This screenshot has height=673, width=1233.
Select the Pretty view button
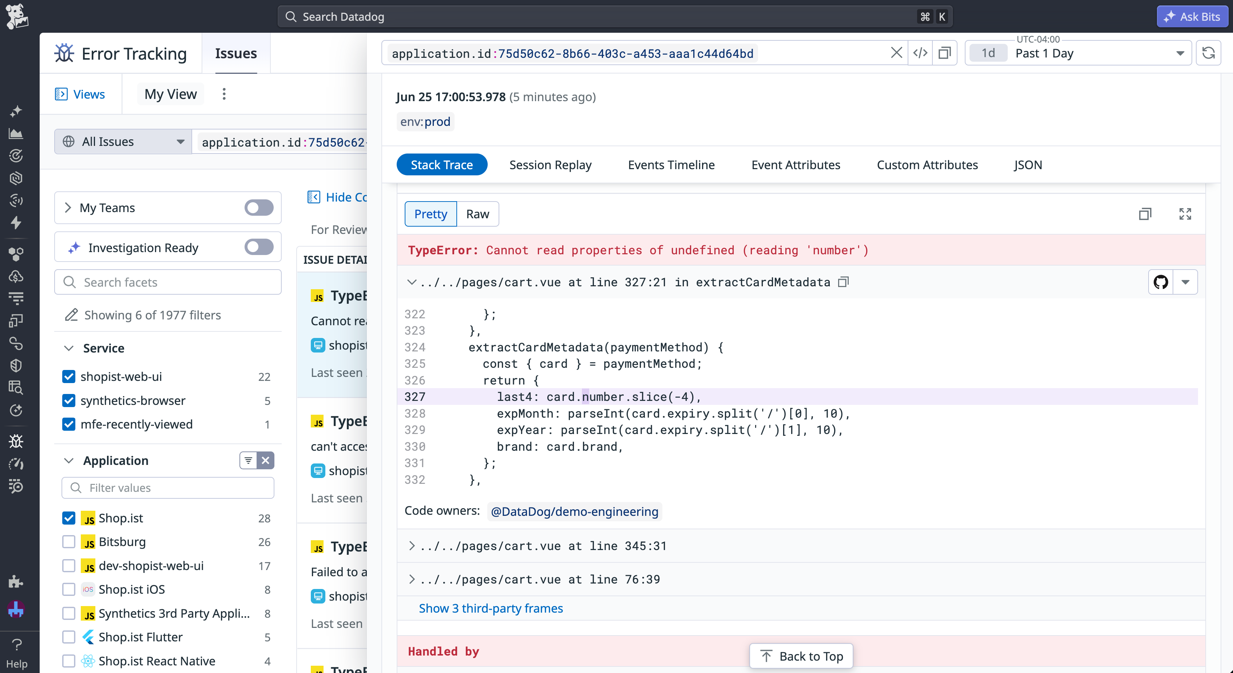[x=431, y=214]
